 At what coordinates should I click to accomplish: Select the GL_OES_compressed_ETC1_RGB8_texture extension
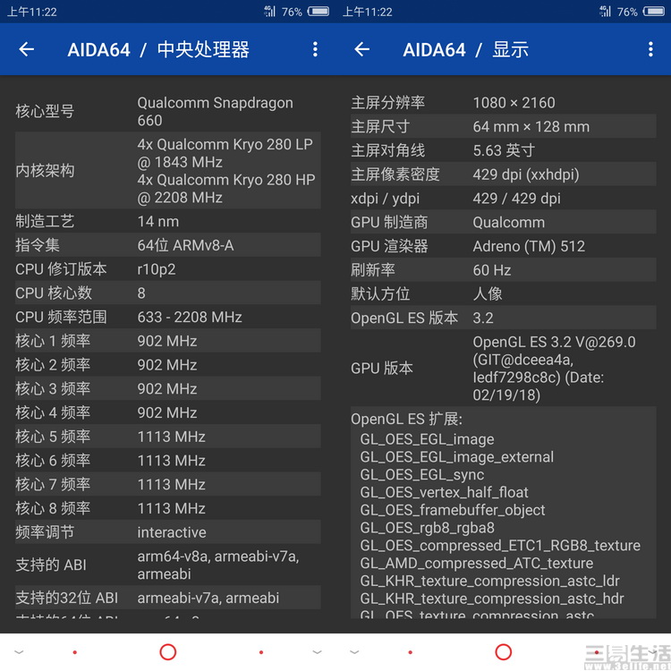click(500, 546)
